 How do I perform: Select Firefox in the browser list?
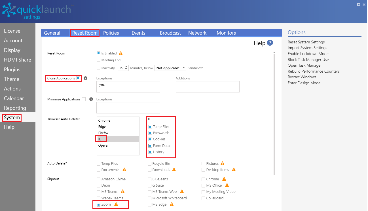[x=118, y=133]
